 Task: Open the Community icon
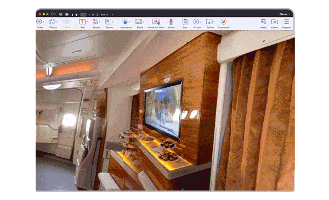coord(224,21)
